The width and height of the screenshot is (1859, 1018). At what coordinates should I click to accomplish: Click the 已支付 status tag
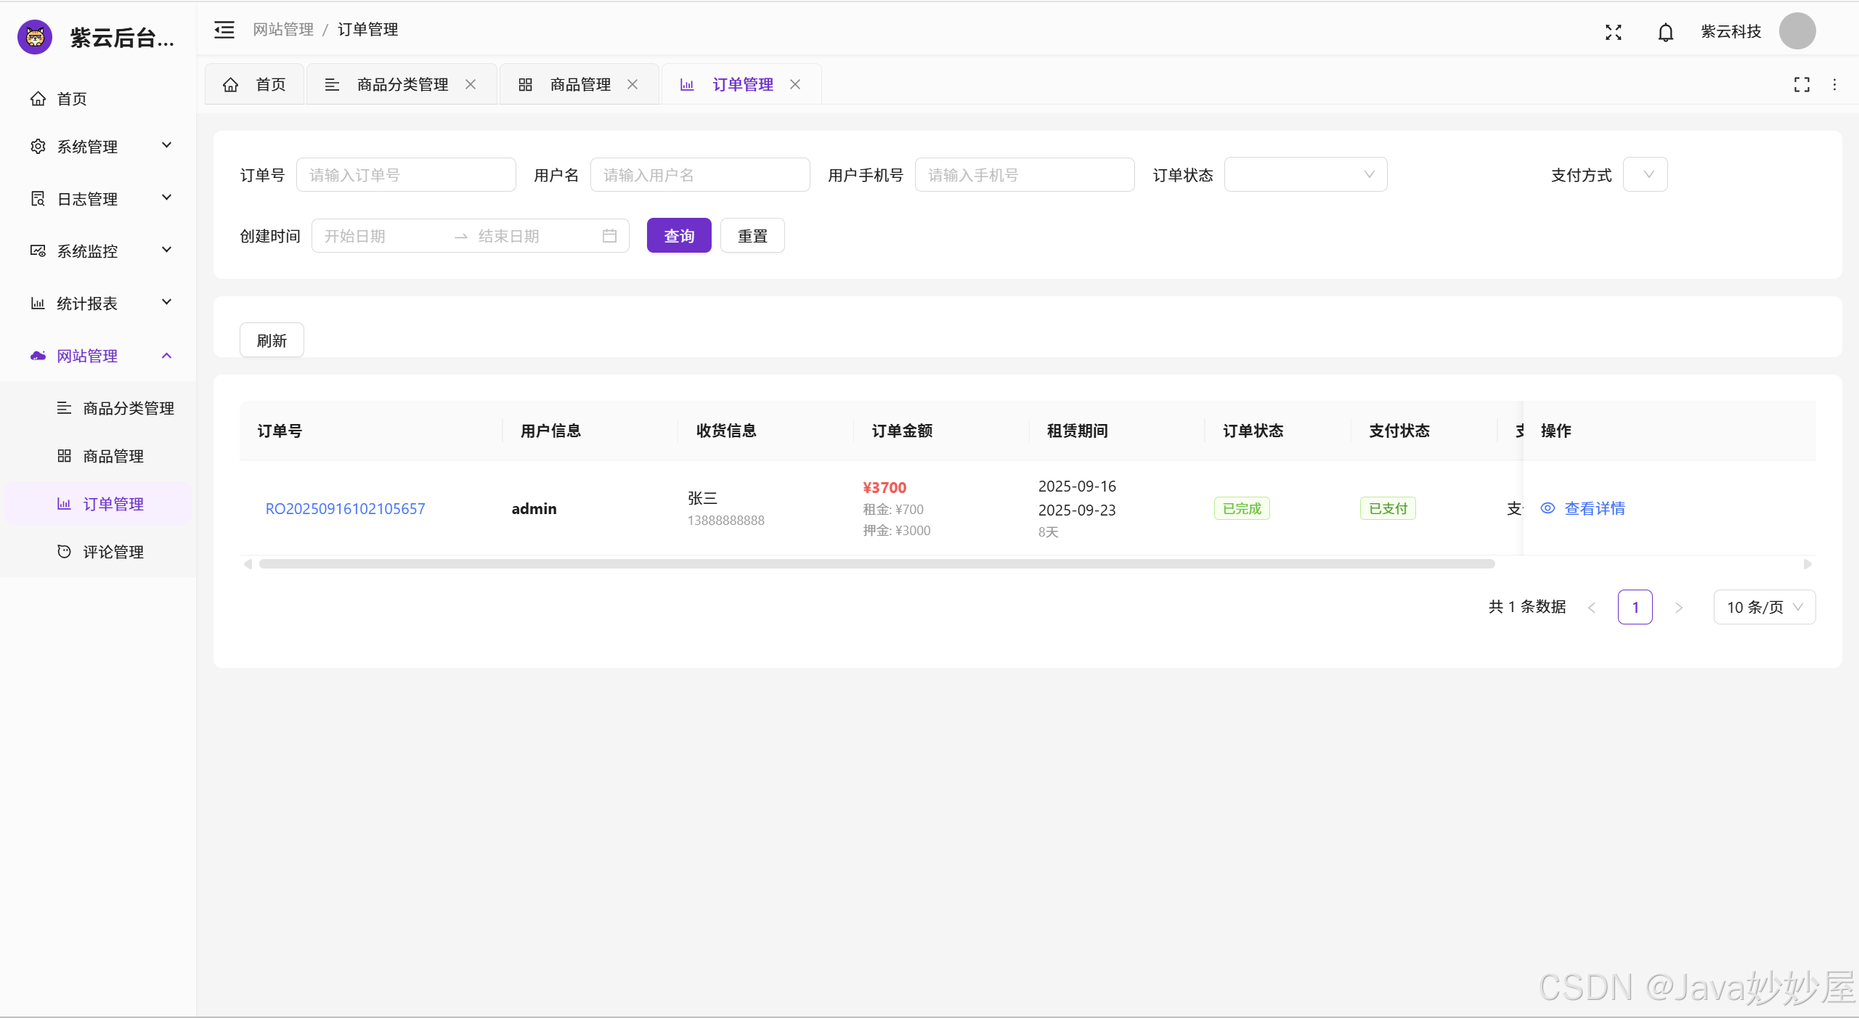click(1388, 508)
